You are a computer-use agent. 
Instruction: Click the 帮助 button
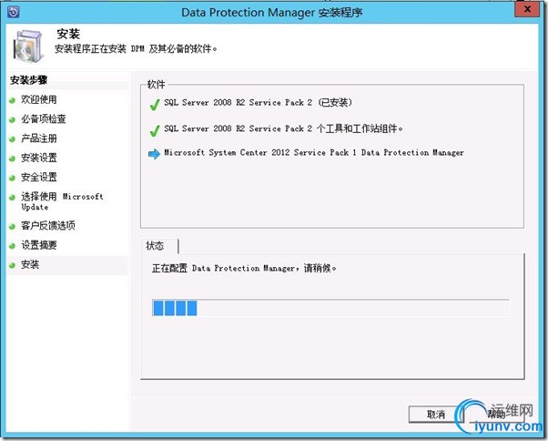pos(496,415)
